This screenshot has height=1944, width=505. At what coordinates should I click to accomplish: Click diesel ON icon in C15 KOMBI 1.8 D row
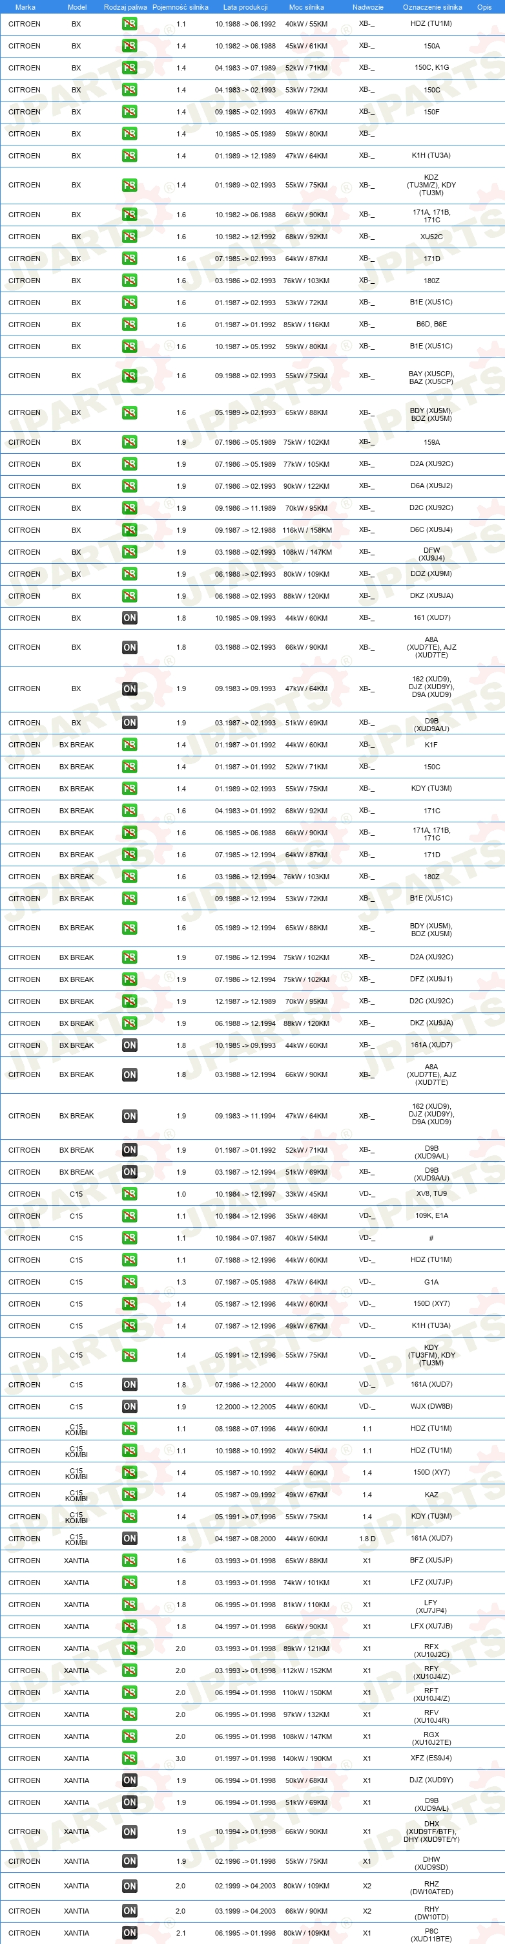(x=130, y=1539)
